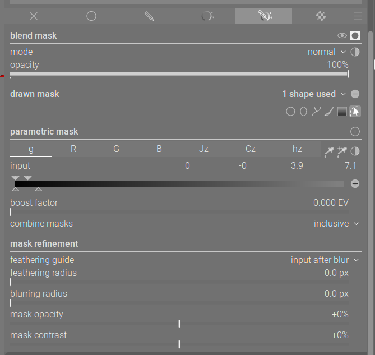The image size is (375, 355).
Task: Select the uniformly blending mode icon
Action: 91,16
